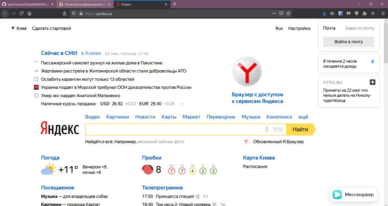Screen dimensions: 388x206
Task: Click the yellow Найти search button
Action: pos(300,129)
